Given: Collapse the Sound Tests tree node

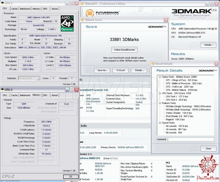Looking at the screenshot, I should (160, 123).
